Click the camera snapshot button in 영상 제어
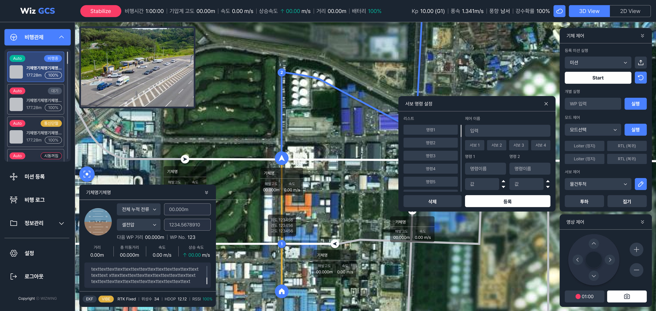The width and height of the screenshot is (656, 311). coord(627,296)
